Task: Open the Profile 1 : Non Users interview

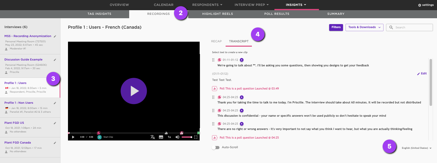Action: [19, 103]
